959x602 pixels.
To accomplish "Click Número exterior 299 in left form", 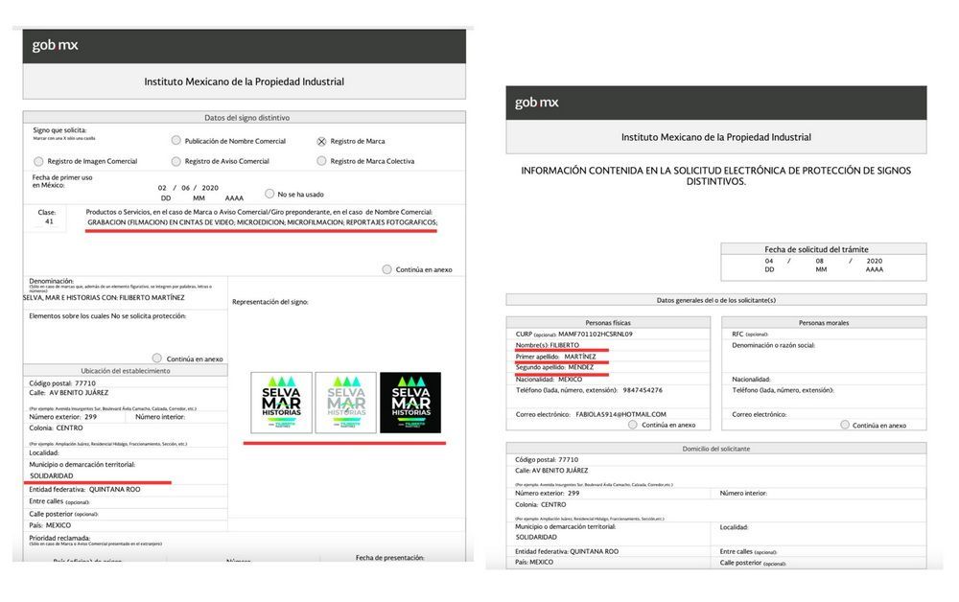I will click(x=63, y=417).
